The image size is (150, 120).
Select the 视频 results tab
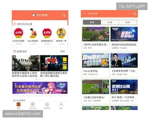point(128,22)
